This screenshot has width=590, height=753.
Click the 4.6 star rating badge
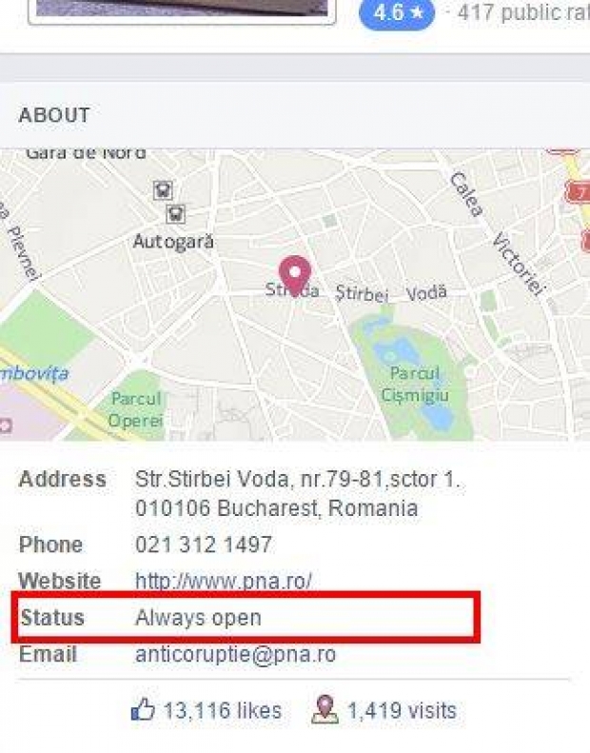click(x=397, y=13)
